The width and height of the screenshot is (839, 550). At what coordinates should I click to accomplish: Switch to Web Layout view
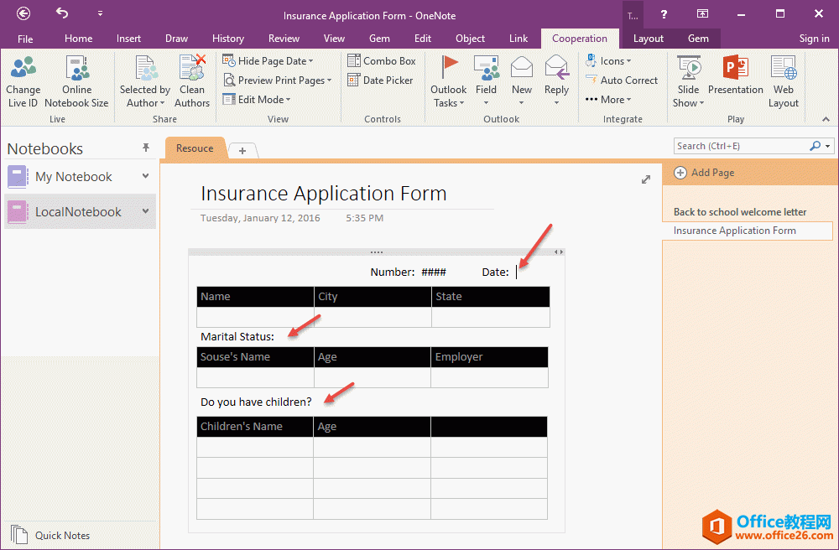pos(783,80)
